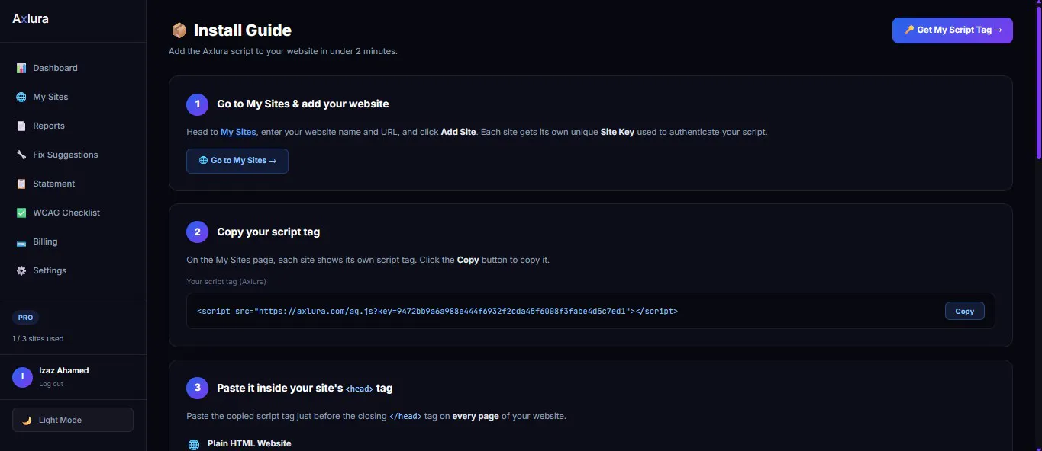This screenshot has width=1042, height=451.
Task: Click the Reports document icon in sidebar
Action: tap(21, 126)
